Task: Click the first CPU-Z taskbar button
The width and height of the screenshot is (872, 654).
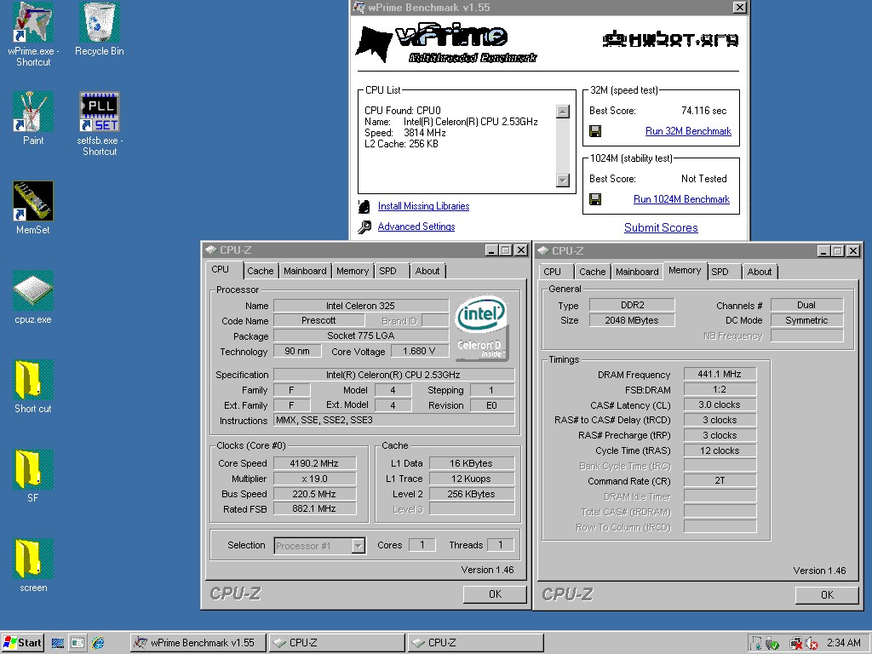Action: tap(337, 643)
